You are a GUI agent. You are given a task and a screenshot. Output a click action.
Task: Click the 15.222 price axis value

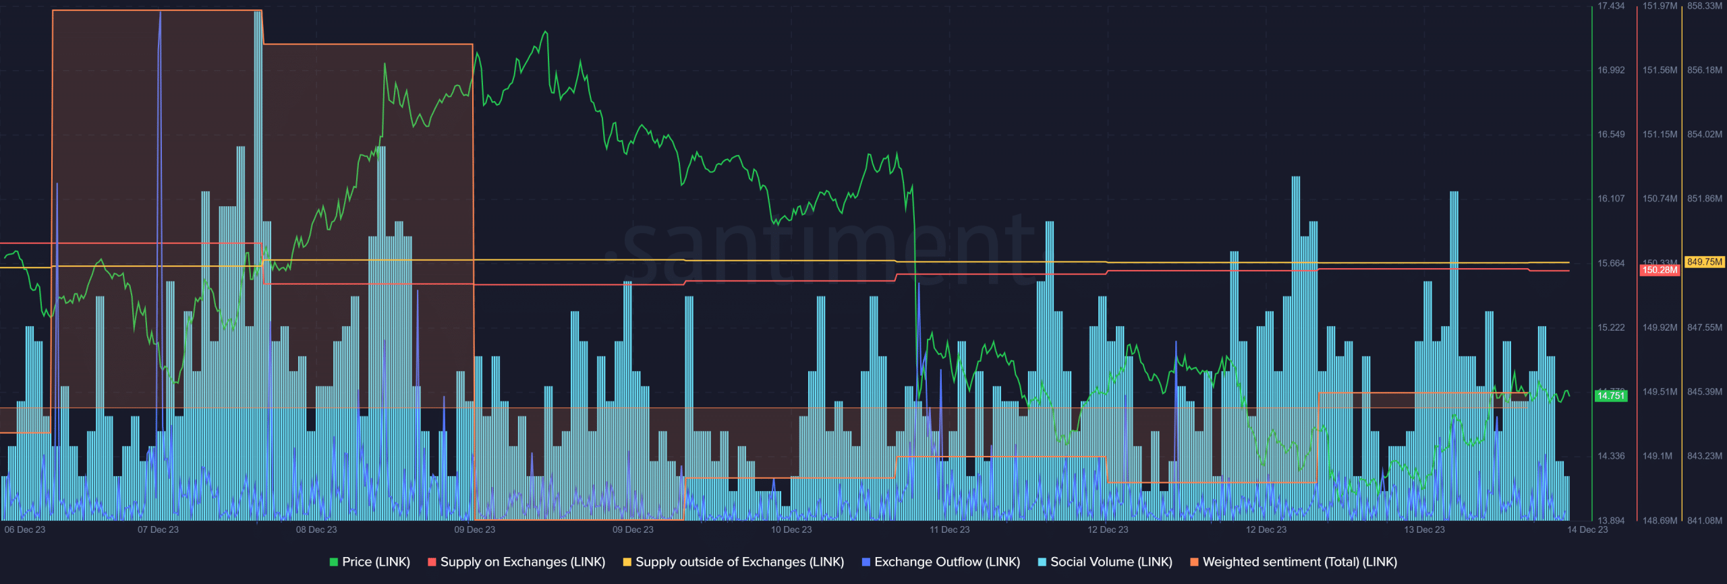pos(1611,327)
